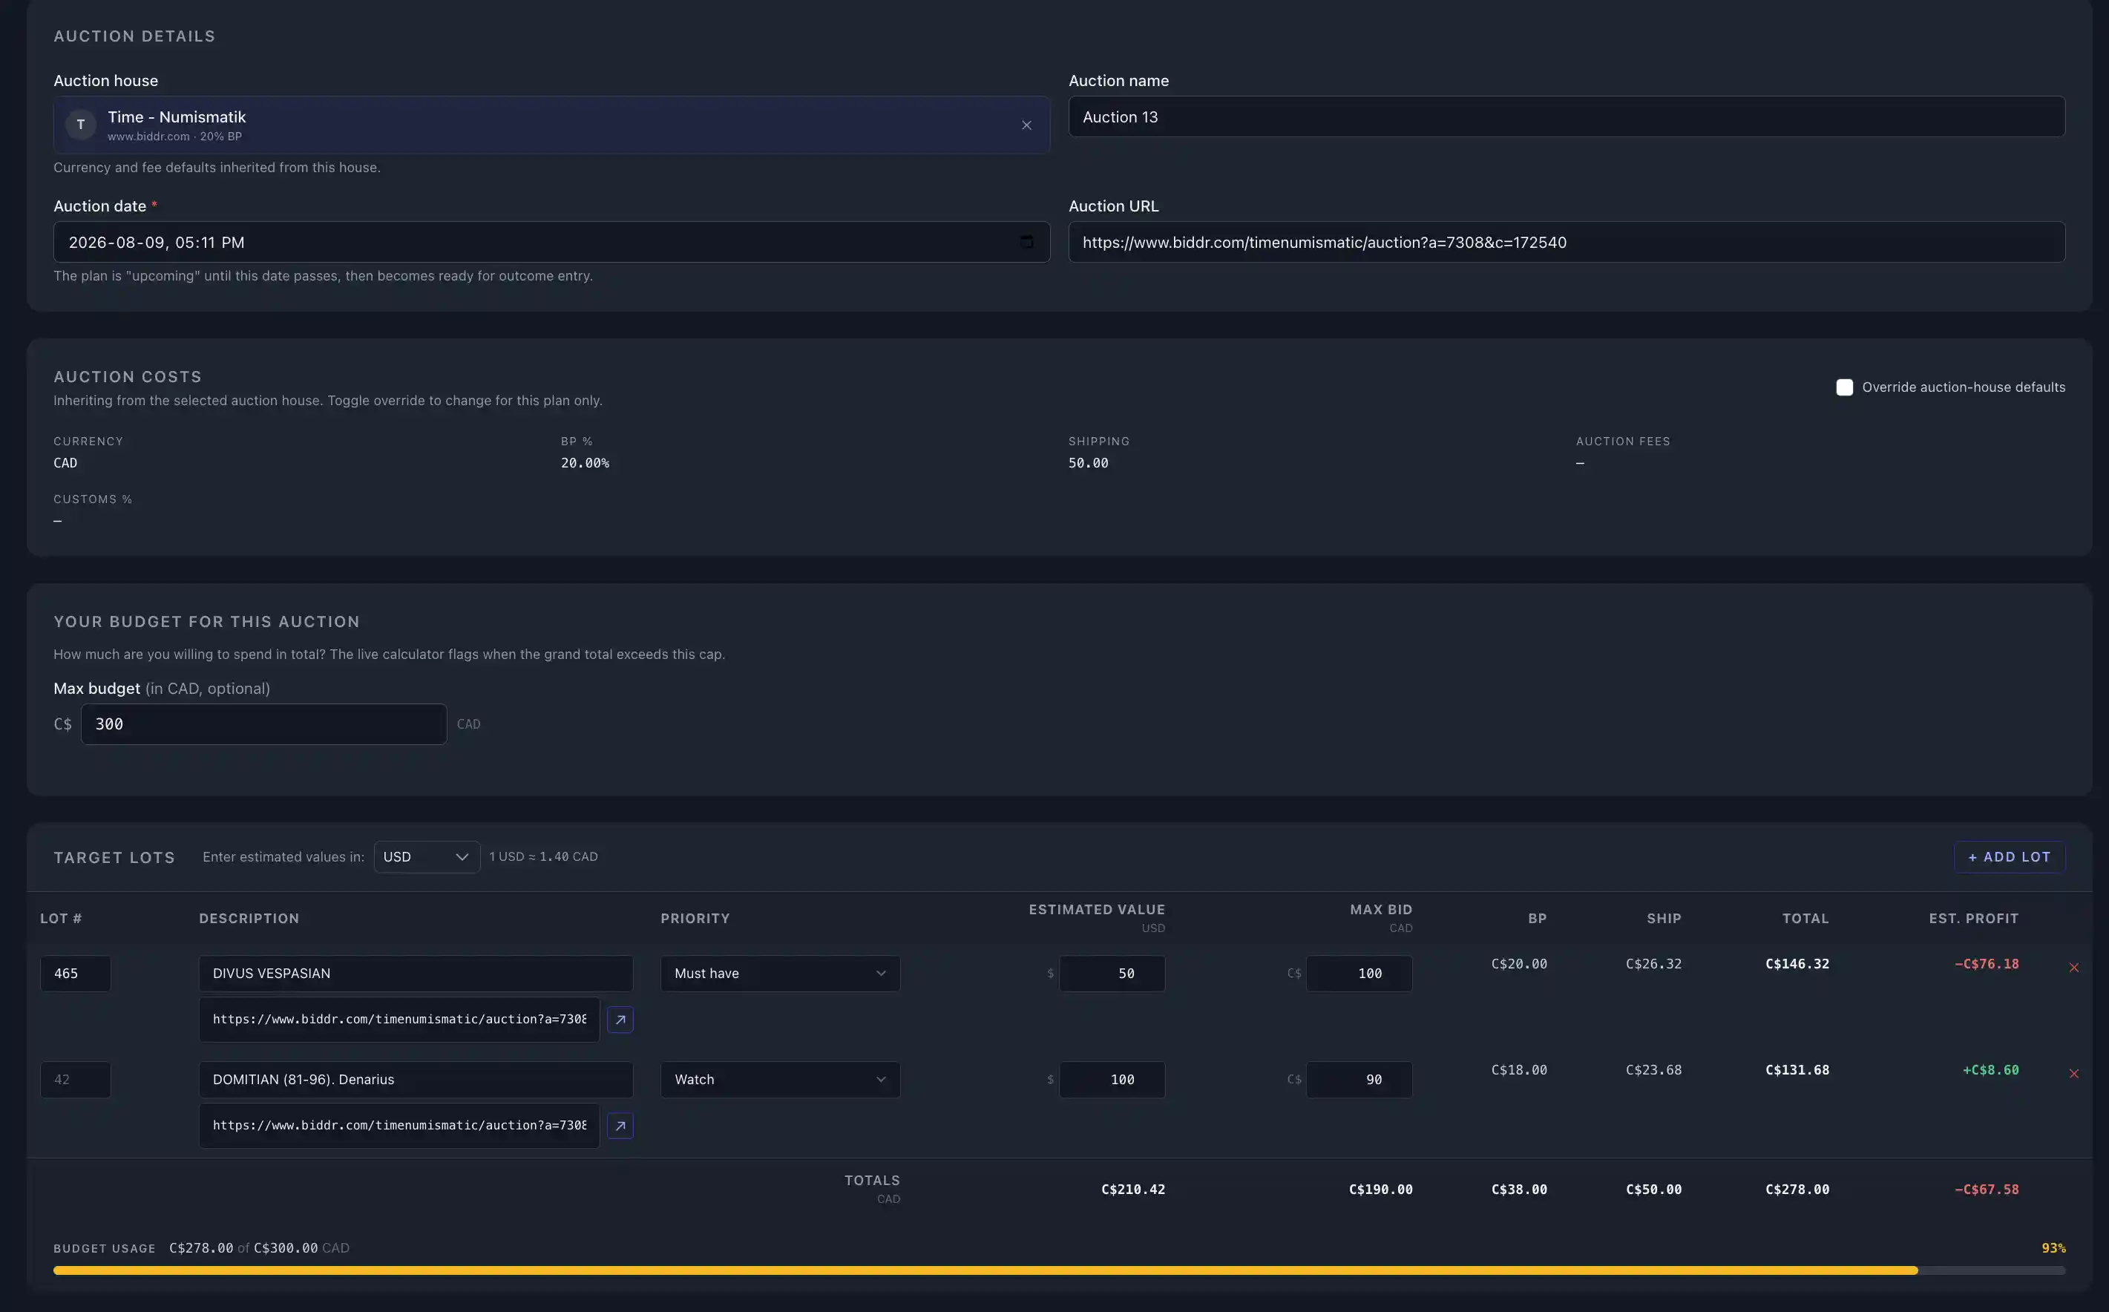Click the DOMITIAN ship cost C$23.68

[x=1653, y=1070]
